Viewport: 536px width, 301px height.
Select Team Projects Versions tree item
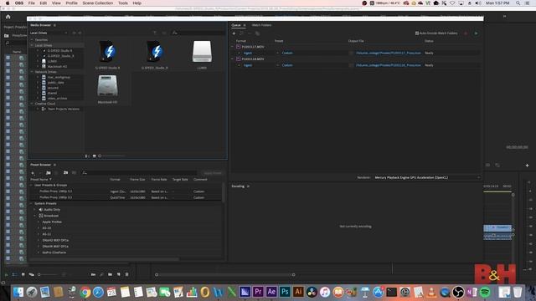pyautogui.click(x=64, y=109)
